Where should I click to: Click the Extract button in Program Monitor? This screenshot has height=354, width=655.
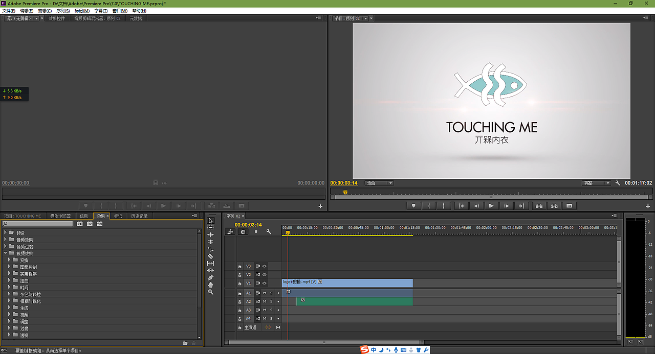[x=554, y=206]
